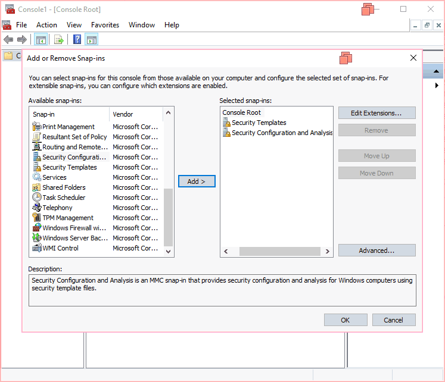Click the Advanced... button
Screen dimensions: 445x382
[x=376, y=251]
